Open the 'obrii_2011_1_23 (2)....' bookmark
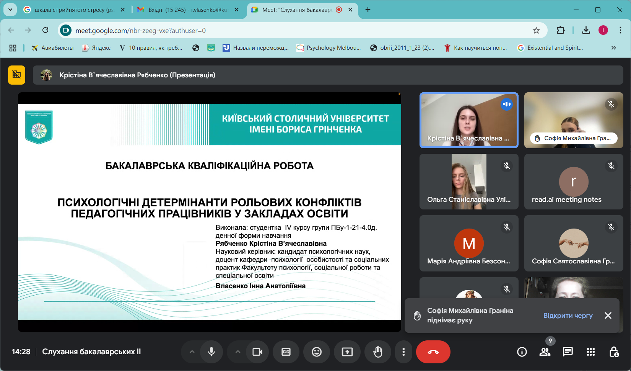The height and width of the screenshot is (371, 631). (x=402, y=48)
